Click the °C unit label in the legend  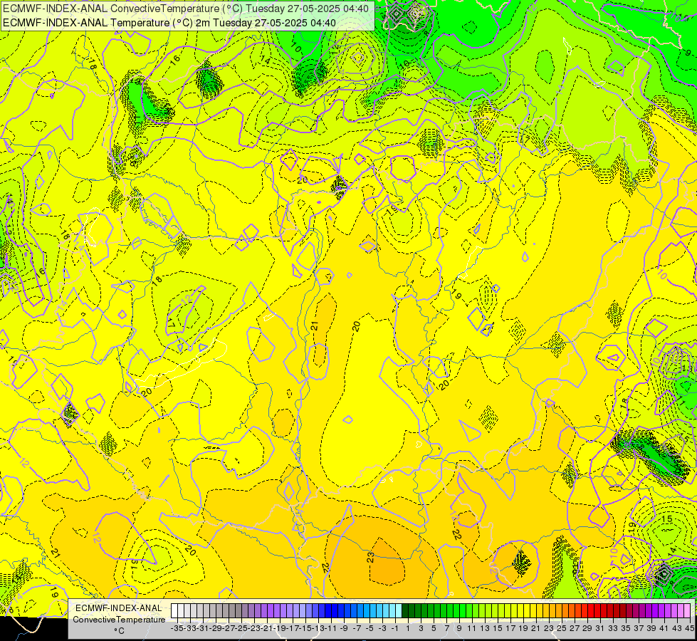click(x=119, y=631)
